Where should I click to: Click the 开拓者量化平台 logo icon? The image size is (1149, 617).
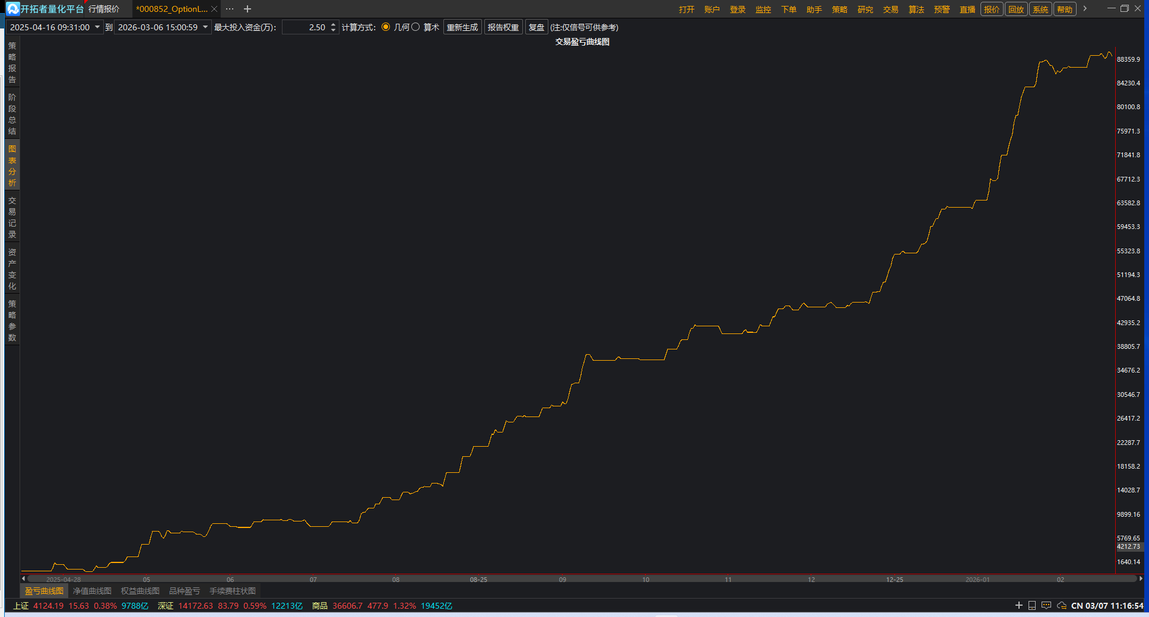12,9
